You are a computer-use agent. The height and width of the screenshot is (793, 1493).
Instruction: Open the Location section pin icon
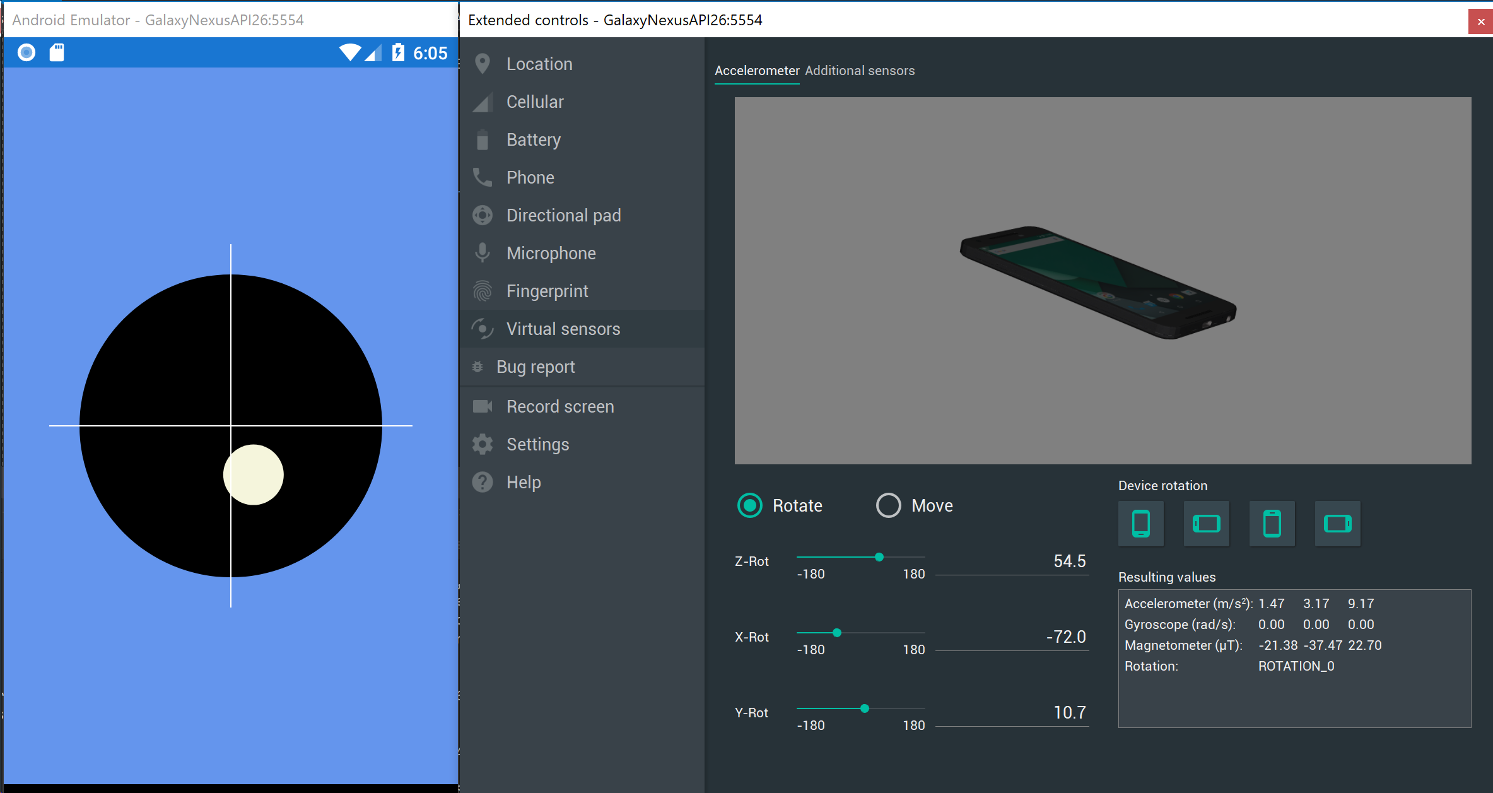[483, 64]
